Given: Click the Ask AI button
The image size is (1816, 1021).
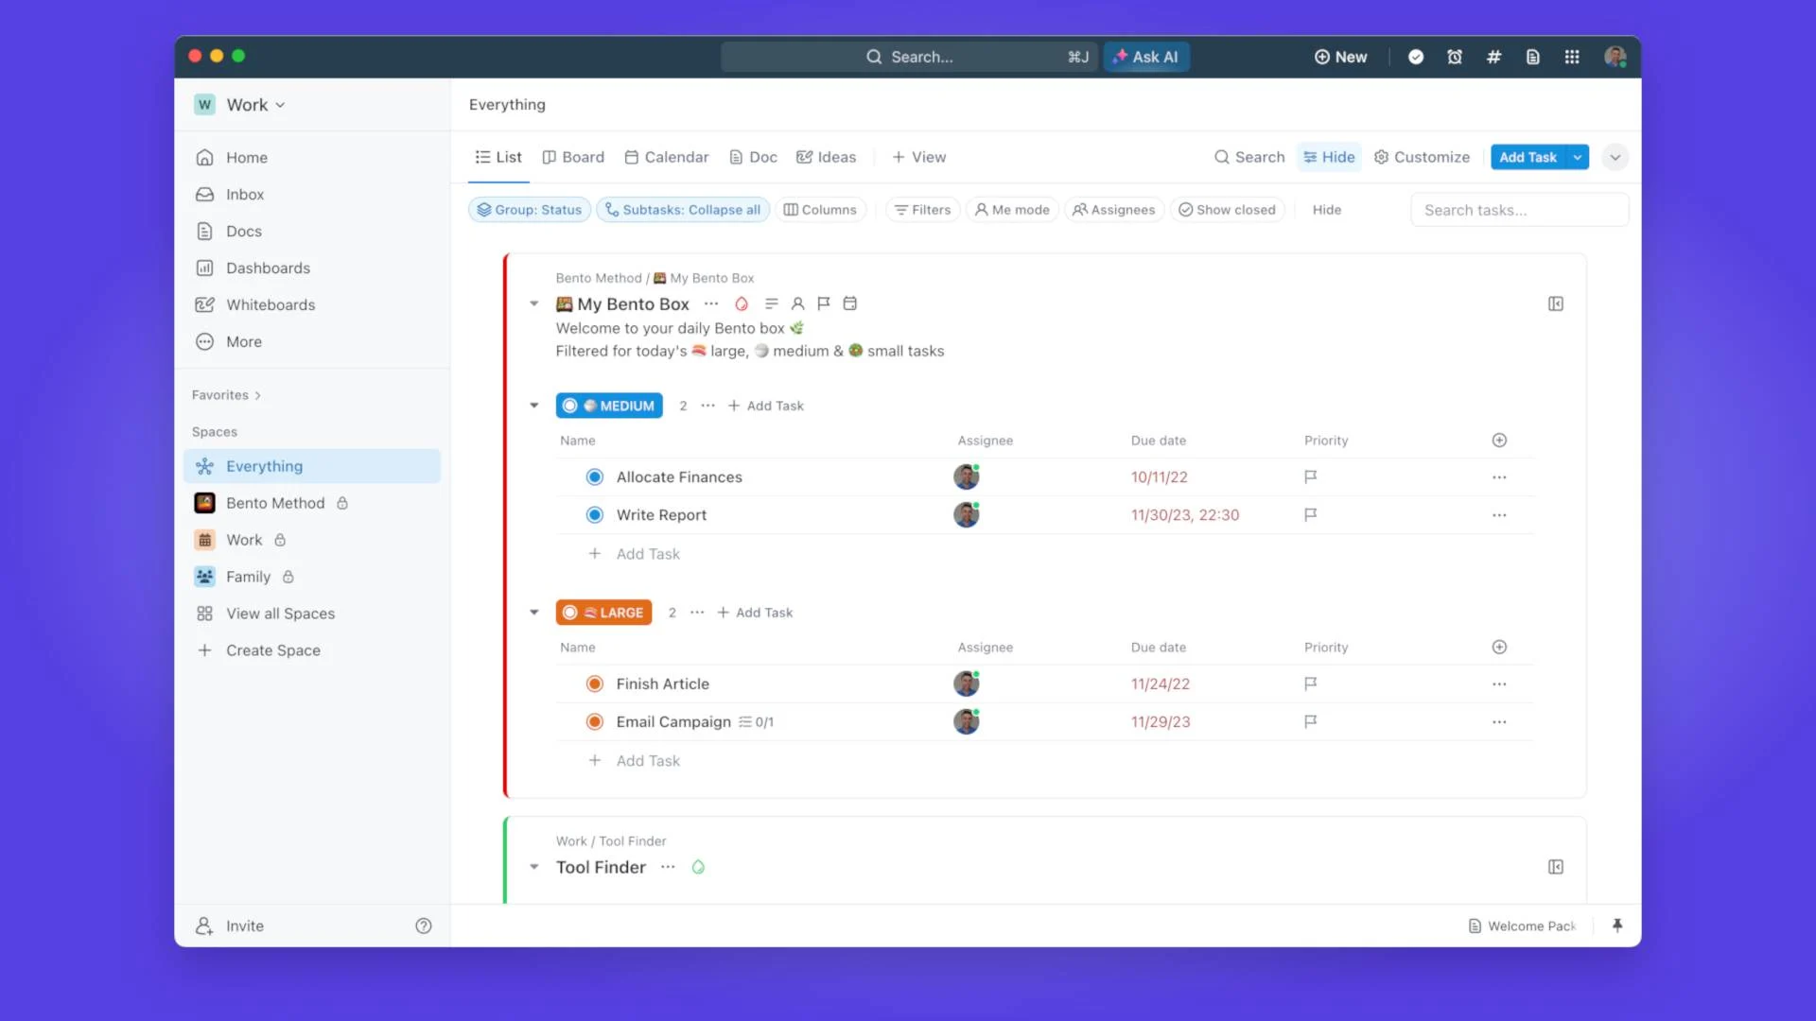Looking at the screenshot, I should pos(1145,57).
